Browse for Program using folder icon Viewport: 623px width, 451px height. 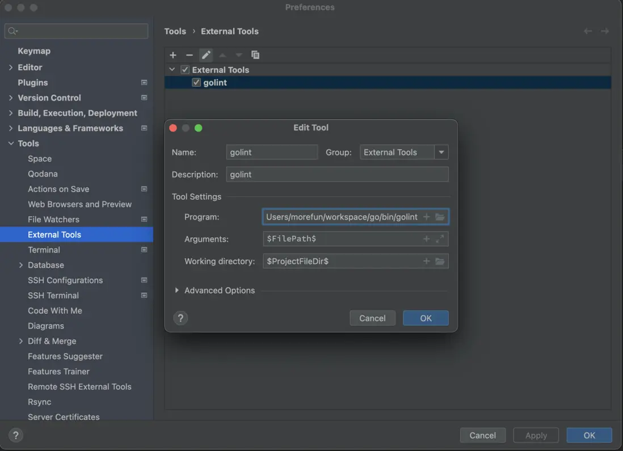click(x=440, y=217)
